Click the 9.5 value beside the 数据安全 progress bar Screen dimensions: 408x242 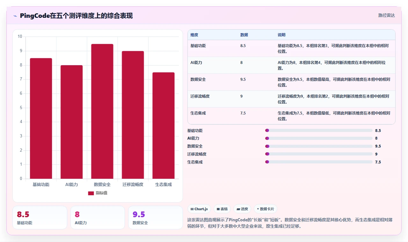(378, 146)
